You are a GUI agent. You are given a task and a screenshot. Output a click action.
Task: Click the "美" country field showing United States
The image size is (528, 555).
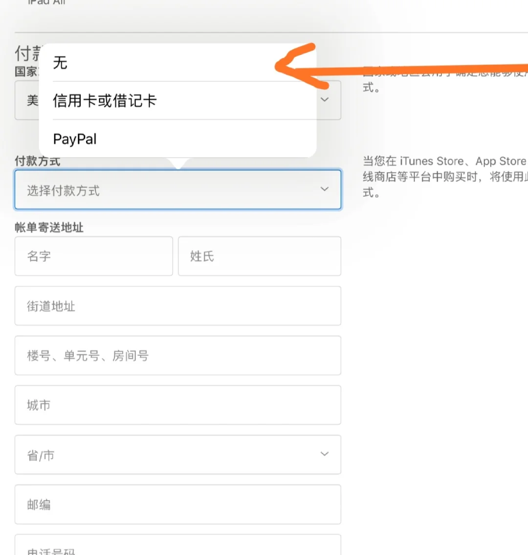coord(30,100)
